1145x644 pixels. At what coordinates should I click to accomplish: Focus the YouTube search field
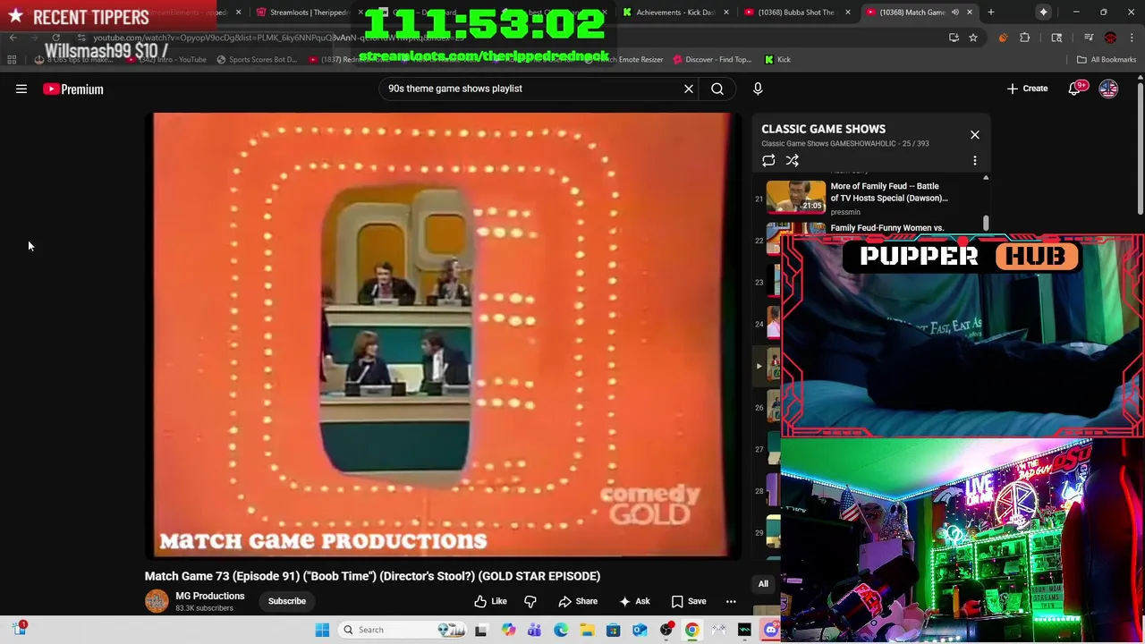tap(532, 89)
